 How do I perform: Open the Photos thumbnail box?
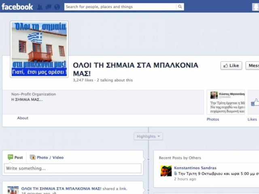[226, 102]
